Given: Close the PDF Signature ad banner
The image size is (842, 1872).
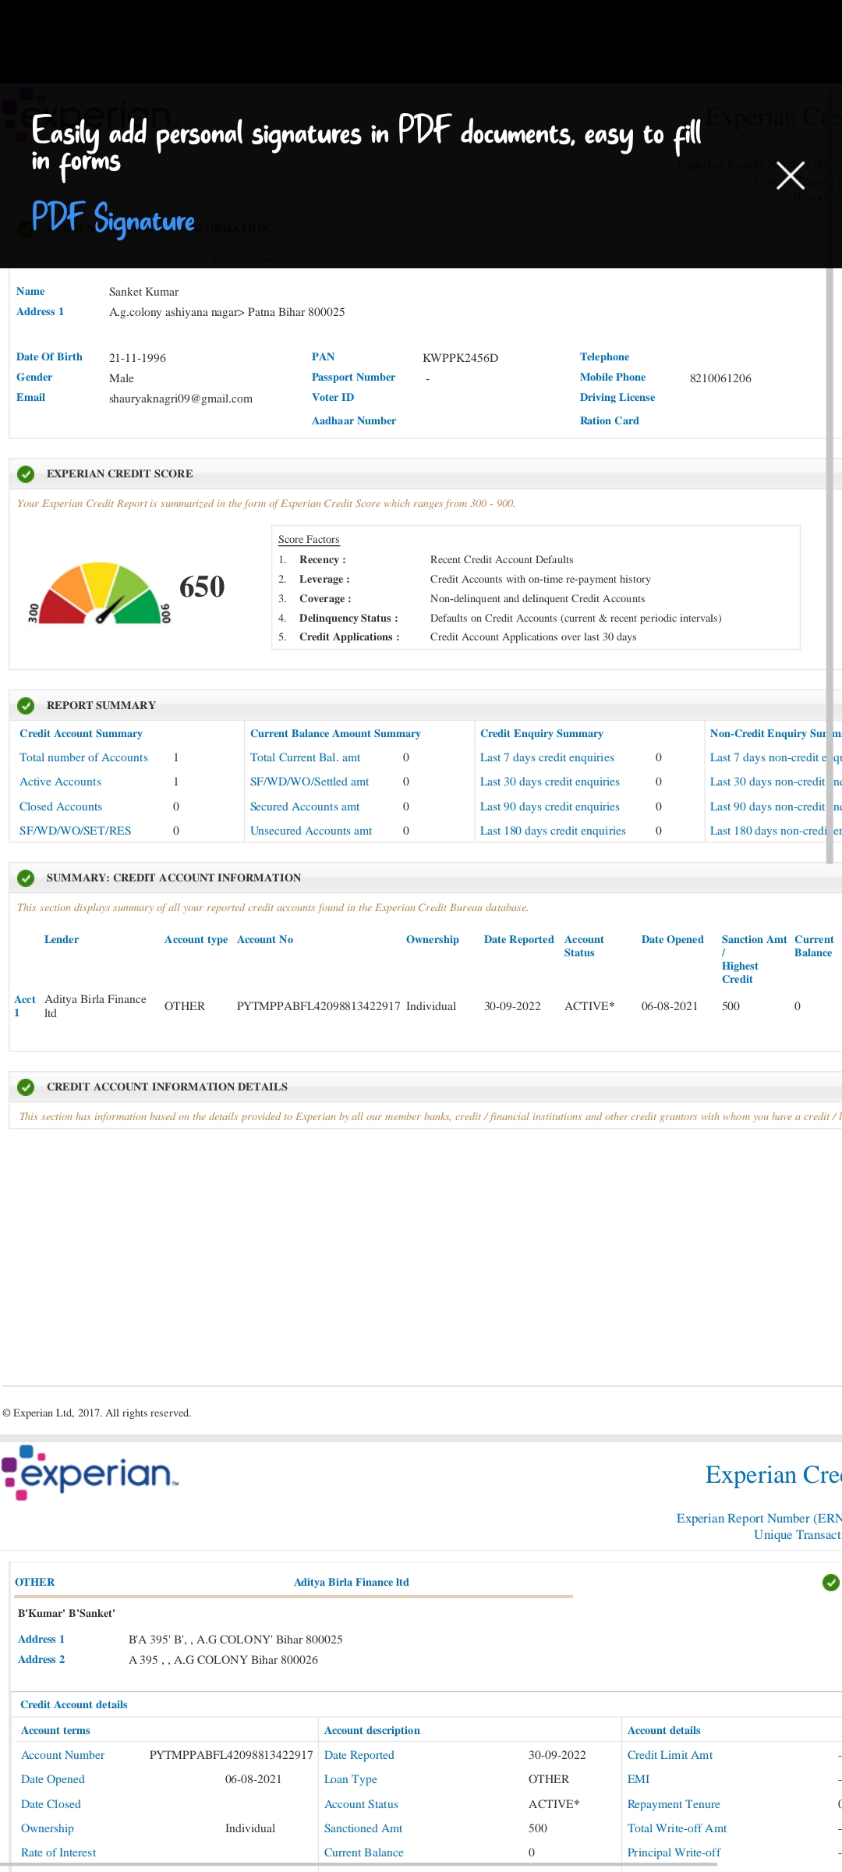Looking at the screenshot, I should [790, 175].
